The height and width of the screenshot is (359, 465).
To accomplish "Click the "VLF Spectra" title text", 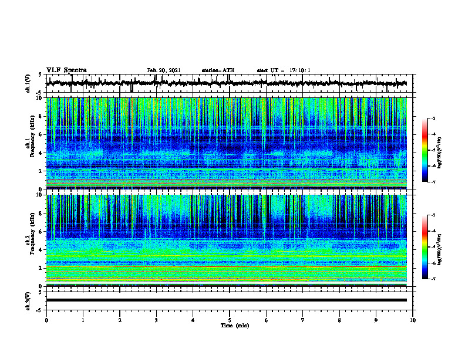I will 67,70.
